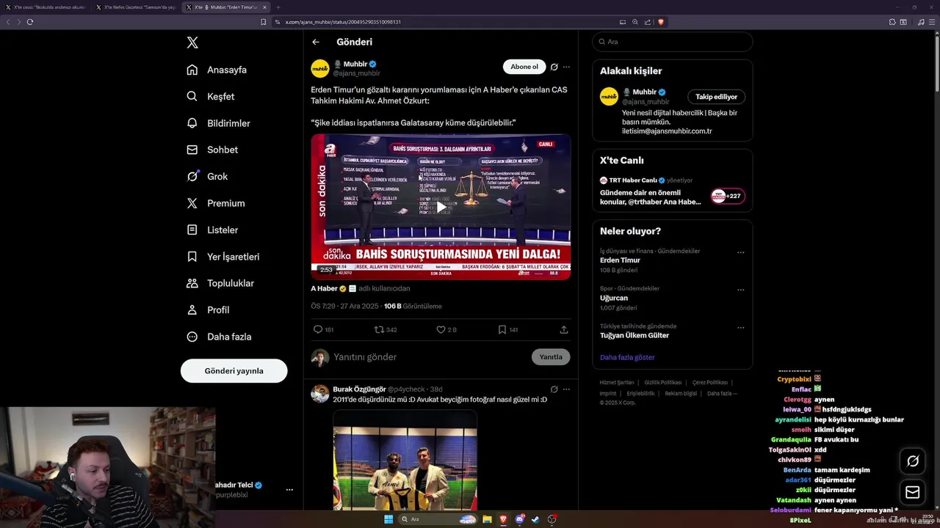This screenshot has height=528, width=940.
Task: Open Hizmet Şartları footer link
Action: coord(617,383)
